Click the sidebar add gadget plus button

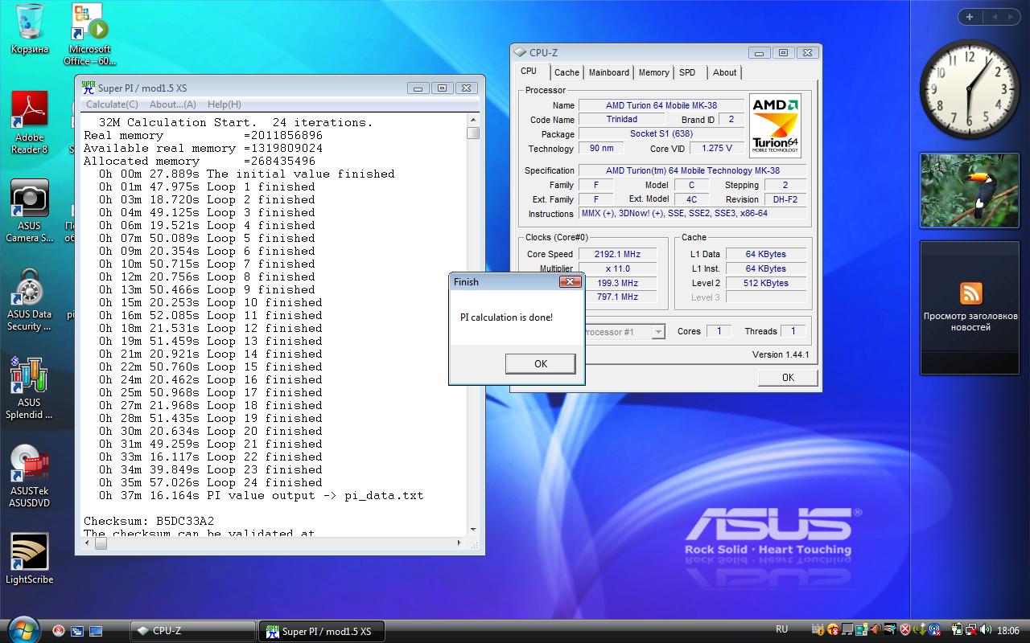(x=969, y=16)
